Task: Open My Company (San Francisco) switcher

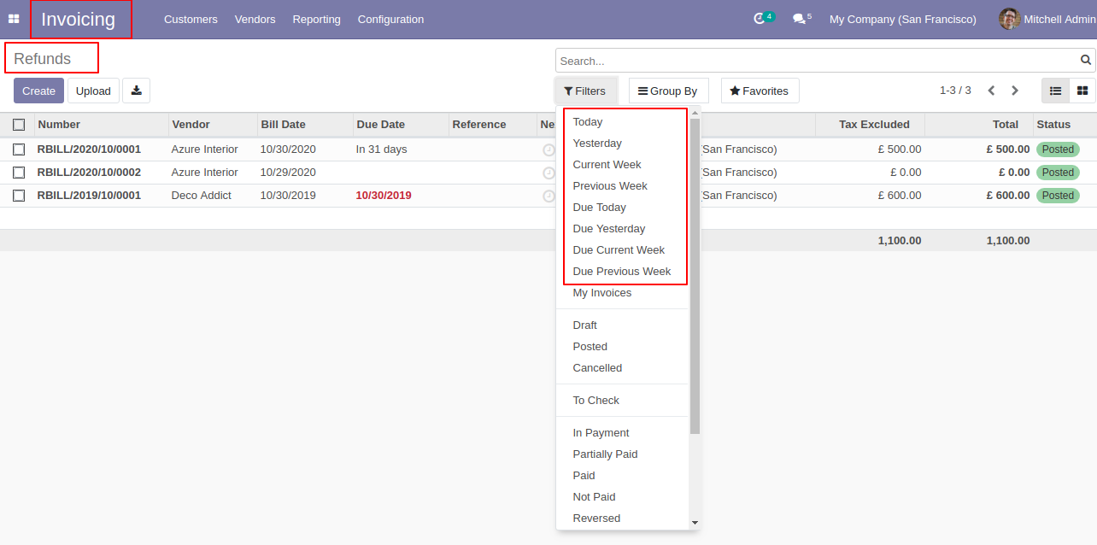Action: 903,19
